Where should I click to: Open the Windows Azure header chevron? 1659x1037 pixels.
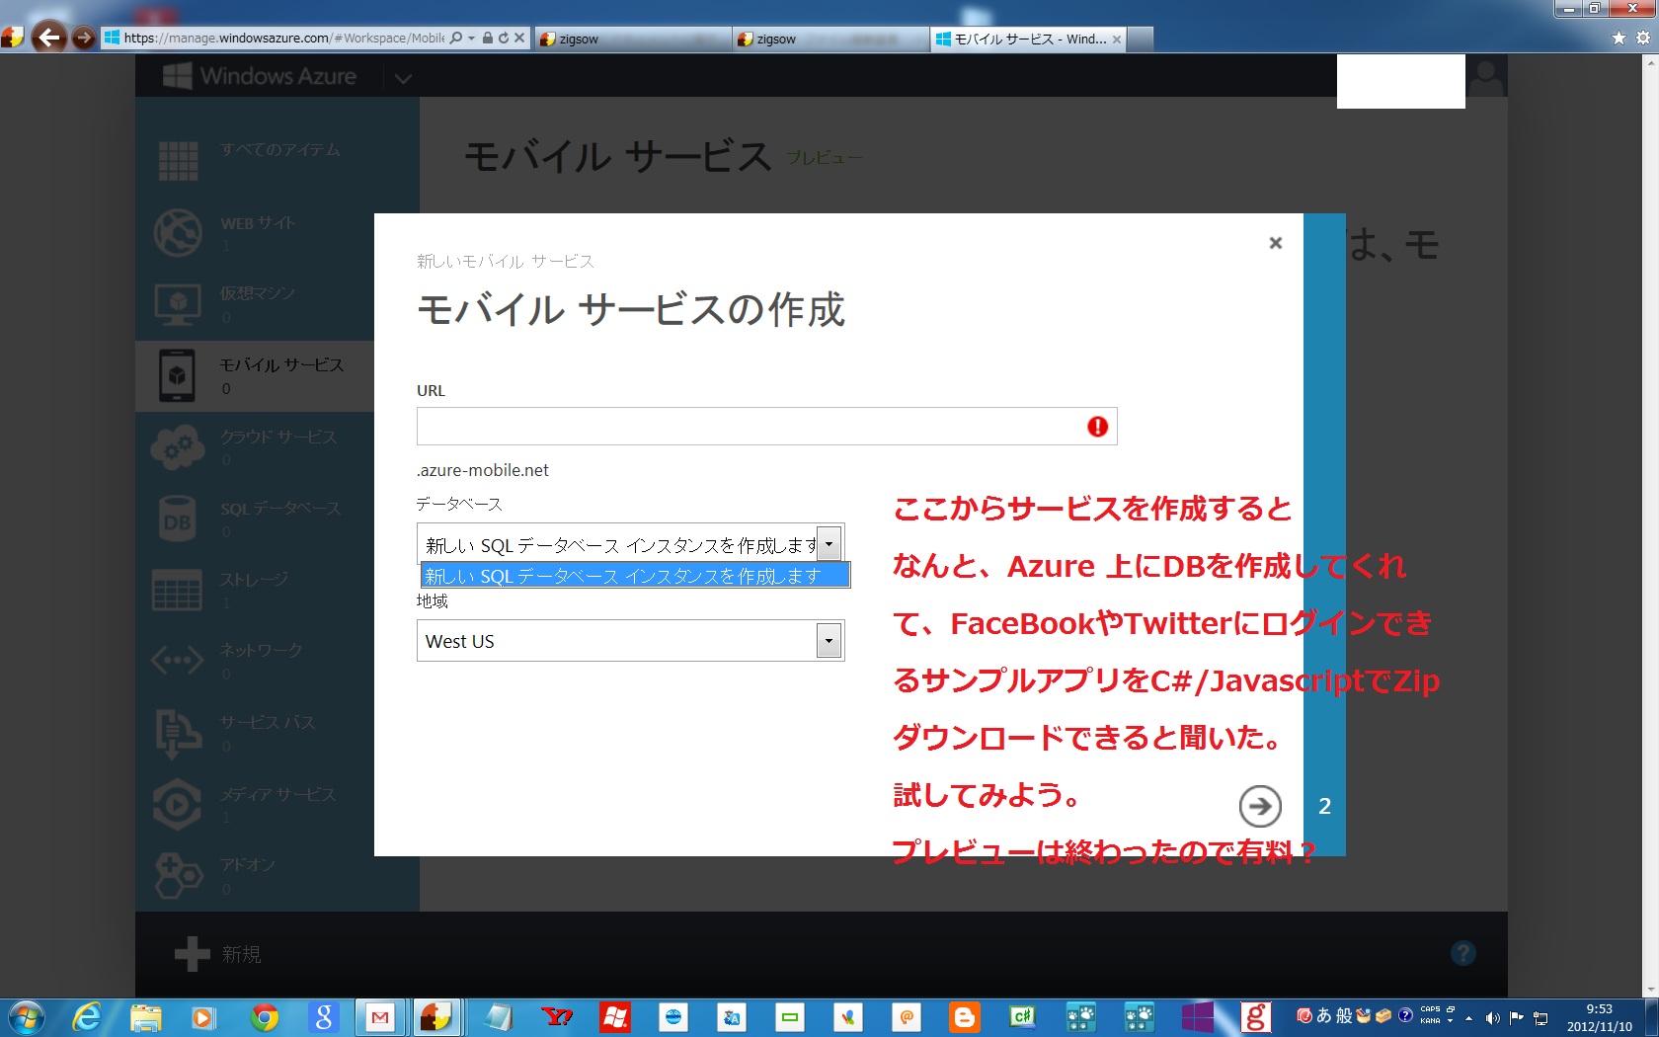click(403, 78)
